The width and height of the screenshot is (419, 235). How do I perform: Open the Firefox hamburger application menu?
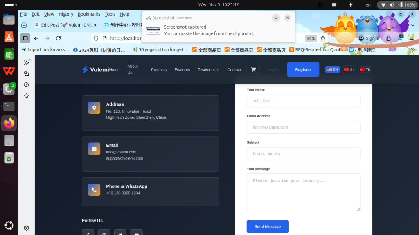click(x=411, y=38)
